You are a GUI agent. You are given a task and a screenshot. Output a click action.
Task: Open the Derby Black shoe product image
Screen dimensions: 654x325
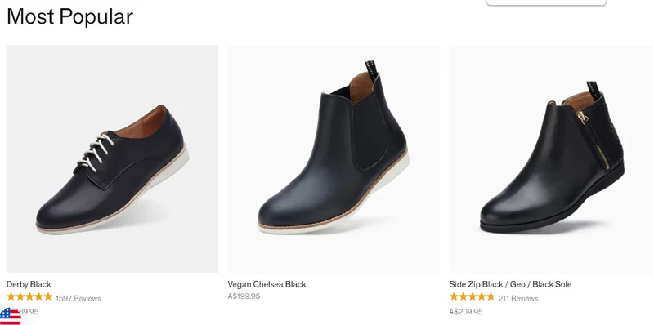[x=112, y=158]
